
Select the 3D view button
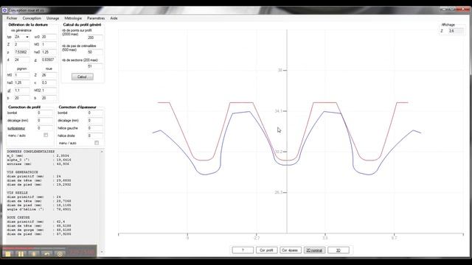[339, 250]
